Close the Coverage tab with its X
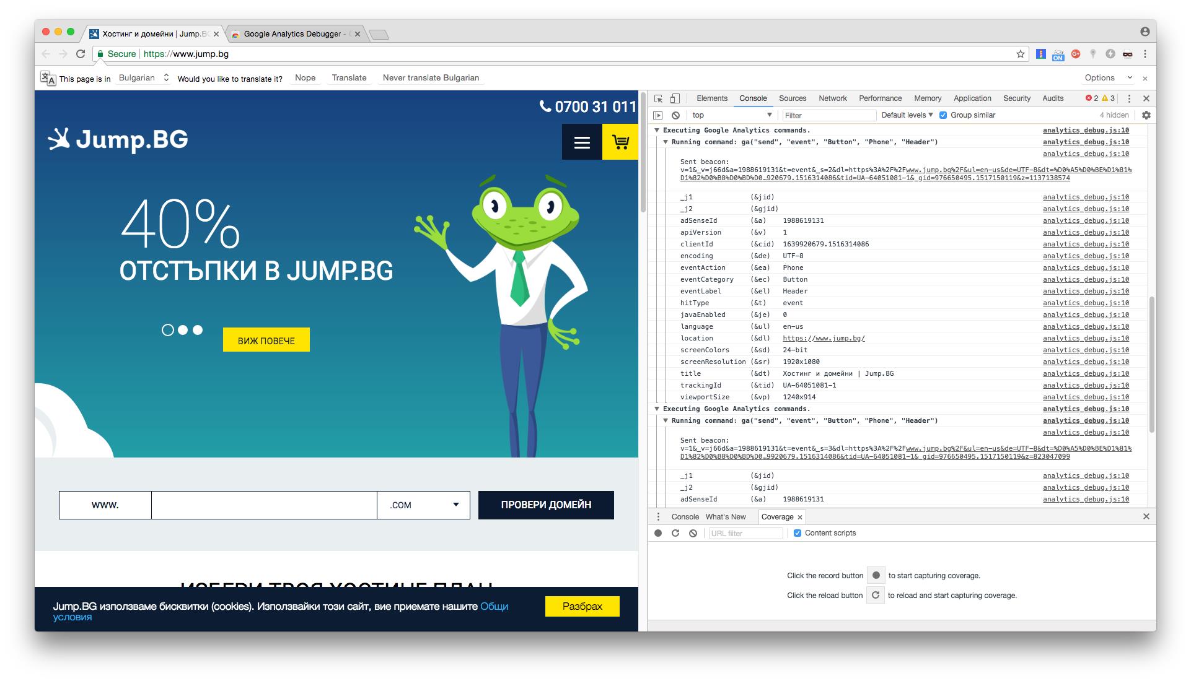The width and height of the screenshot is (1191, 681). click(x=800, y=517)
